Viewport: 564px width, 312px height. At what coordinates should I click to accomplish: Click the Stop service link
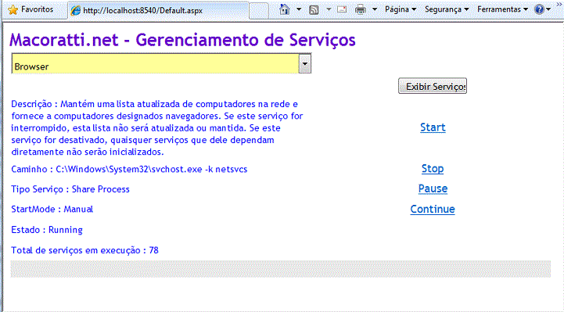pyautogui.click(x=433, y=169)
